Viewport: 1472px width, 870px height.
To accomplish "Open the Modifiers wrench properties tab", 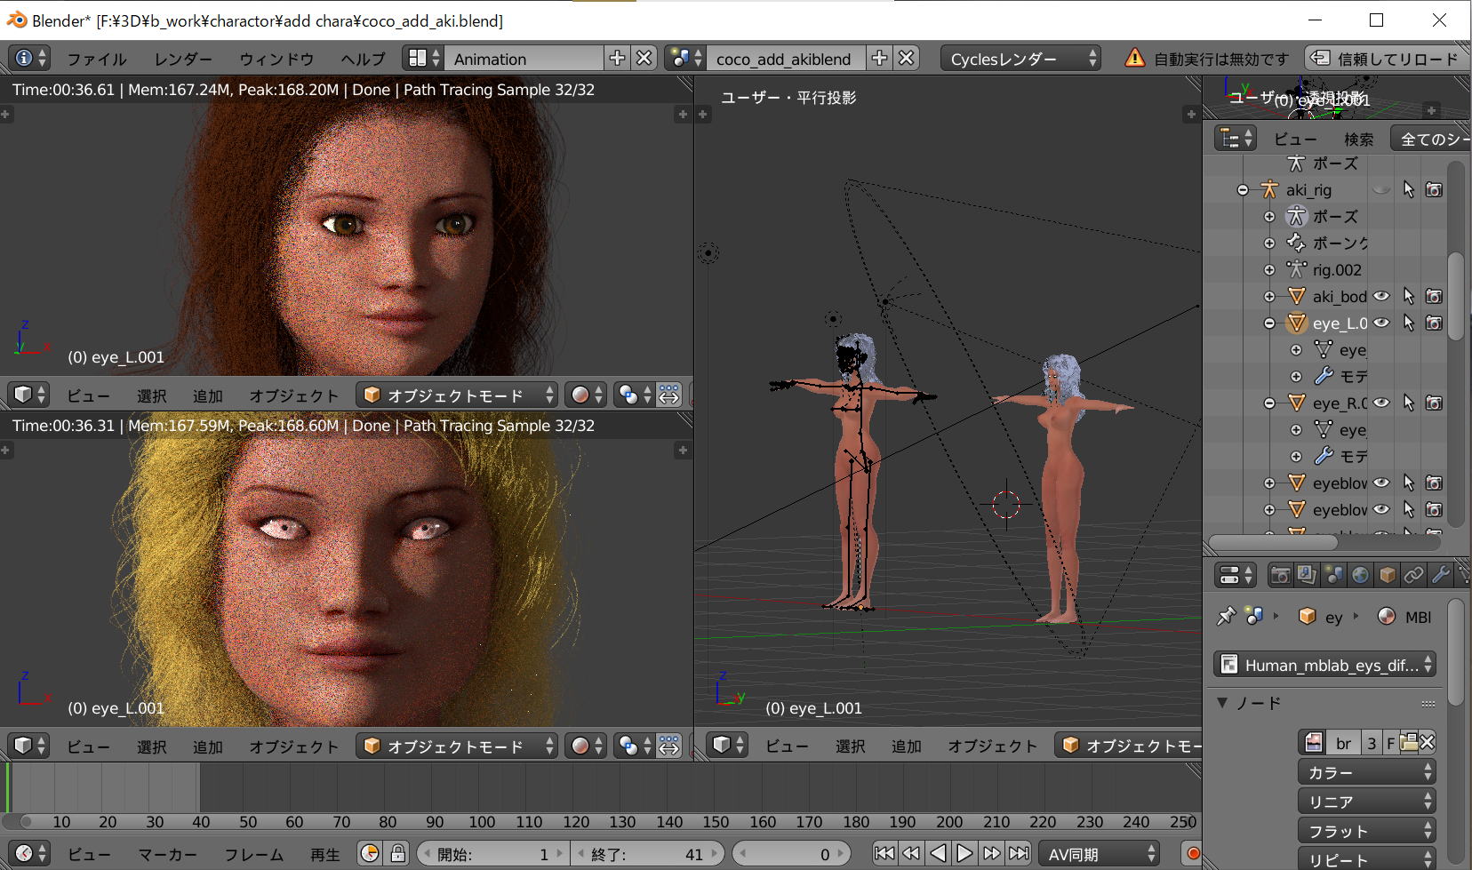I will click(x=1440, y=575).
